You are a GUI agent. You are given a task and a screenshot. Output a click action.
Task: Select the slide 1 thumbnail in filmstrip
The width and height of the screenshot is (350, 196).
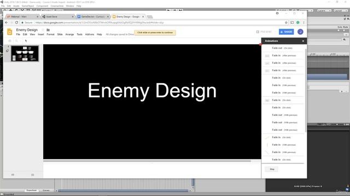25,53
